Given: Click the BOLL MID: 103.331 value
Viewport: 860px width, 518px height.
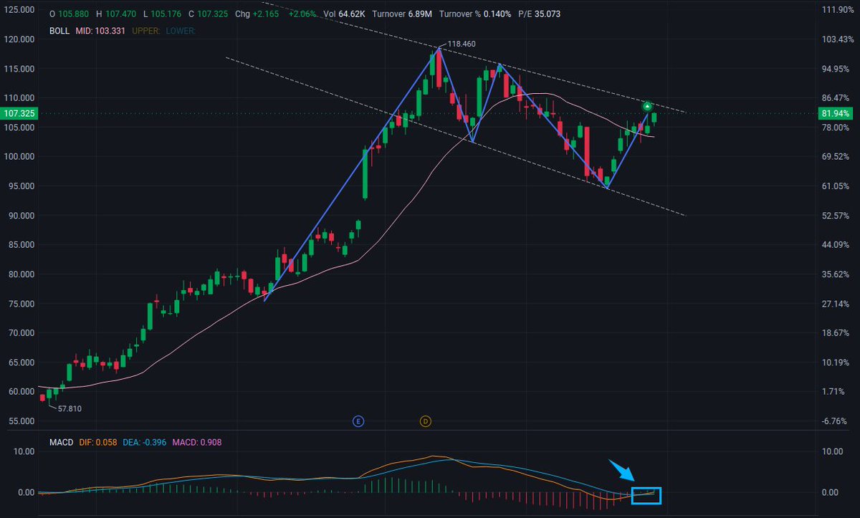Looking at the screenshot, I should 100,31.
